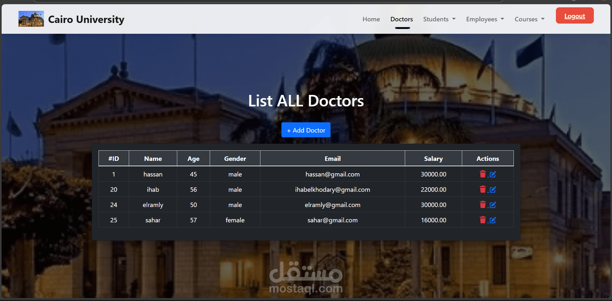The height and width of the screenshot is (301, 612).
Task: Select the hassan@gmail.com email cell
Action: tap(333, 174)
